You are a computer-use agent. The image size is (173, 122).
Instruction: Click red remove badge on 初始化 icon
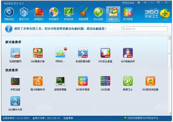click(x=65, y=49)
